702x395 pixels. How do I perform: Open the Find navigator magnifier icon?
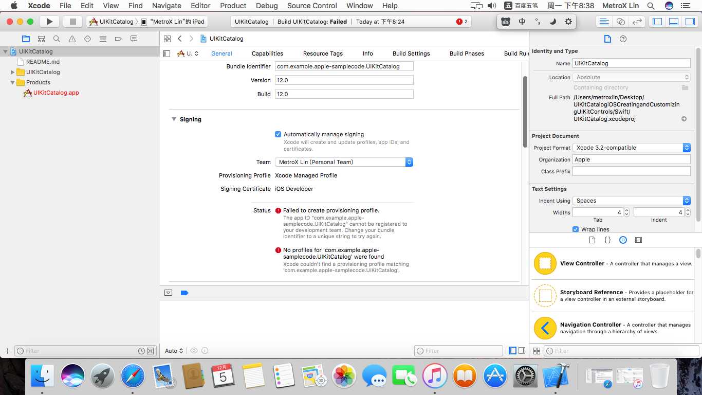(57, 39)
